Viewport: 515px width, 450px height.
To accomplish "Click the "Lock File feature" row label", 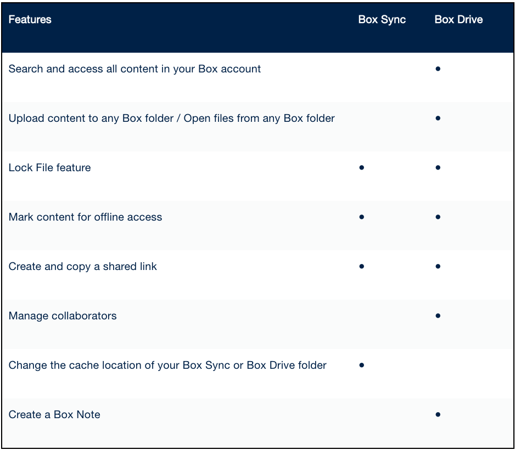I will [49, 168].
